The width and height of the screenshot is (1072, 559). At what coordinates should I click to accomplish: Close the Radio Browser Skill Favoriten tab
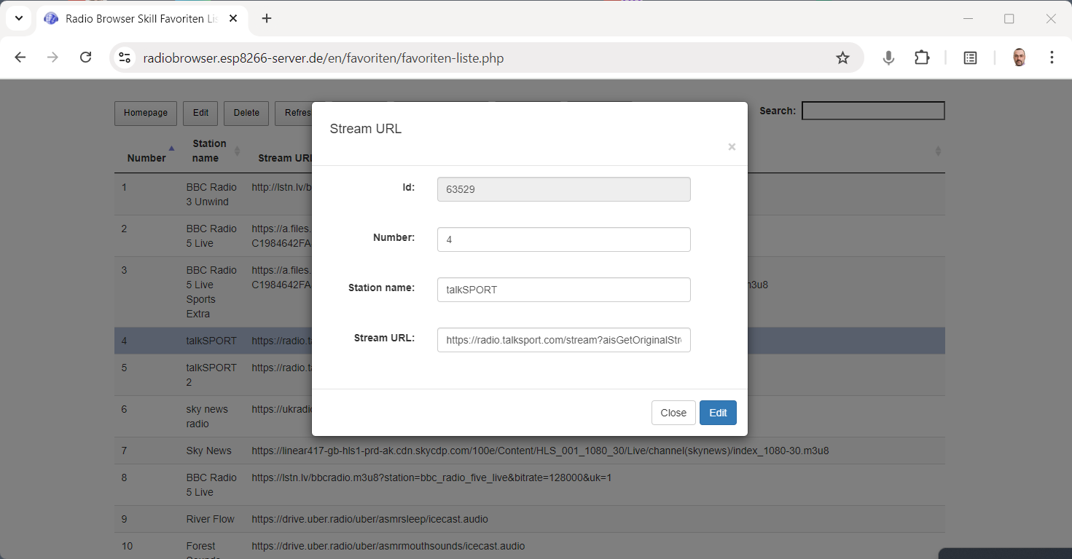tap(233, 19)
